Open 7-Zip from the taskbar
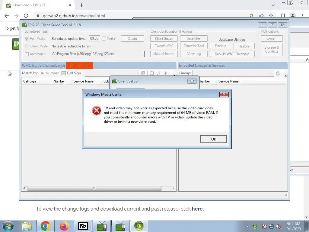This screenshot has height=232, width=309. coord(83,226)
